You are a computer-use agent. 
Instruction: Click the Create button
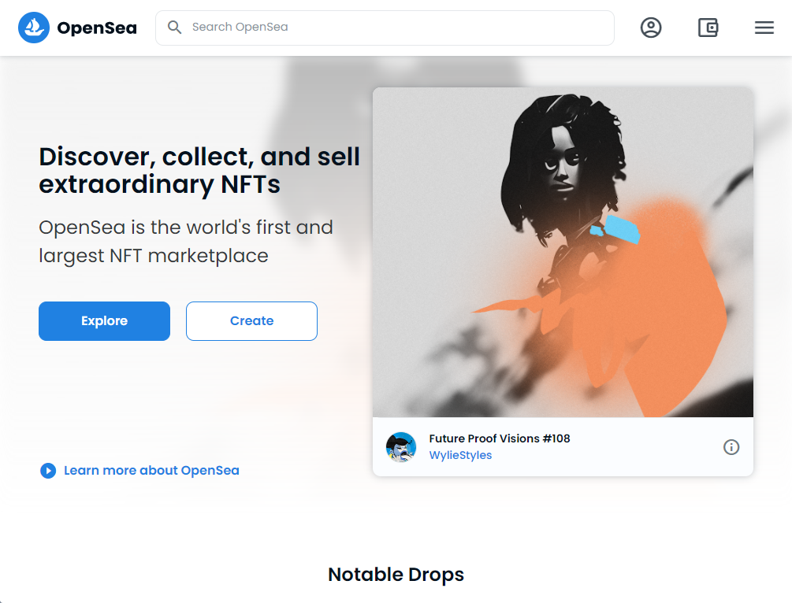(x=251, y=321)
